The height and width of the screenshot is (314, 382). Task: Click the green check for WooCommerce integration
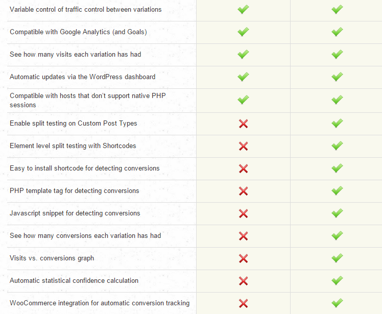pyautogui.click(x=337, y=303)
